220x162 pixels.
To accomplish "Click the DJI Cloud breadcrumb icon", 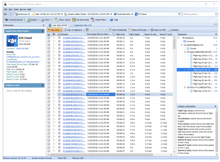I will pyautogui.click(x=136, y=14).
